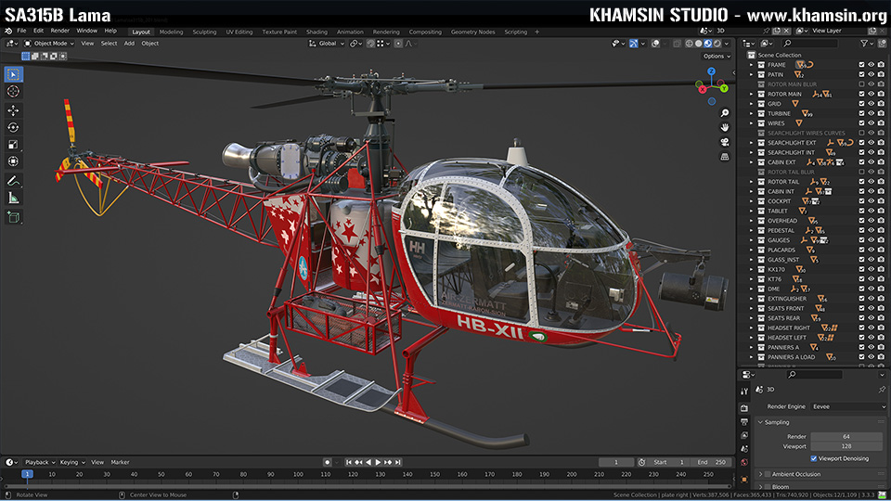The width and height of the screenshot is (891, 501).
Task: Switch to the Shading workspace tab
Action: (316, 32)
